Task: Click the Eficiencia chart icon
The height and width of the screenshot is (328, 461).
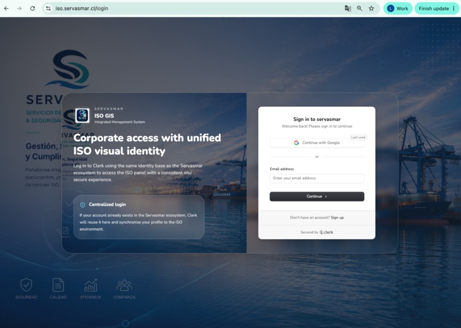Action: 91,286
